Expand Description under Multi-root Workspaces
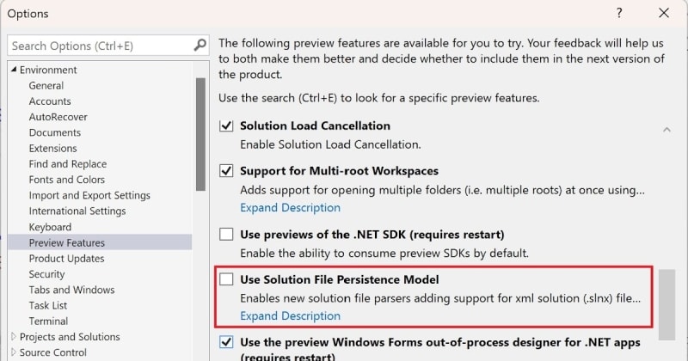Image resolution: width=688 pixels, height=361 pixels. [x=290, y=207]
